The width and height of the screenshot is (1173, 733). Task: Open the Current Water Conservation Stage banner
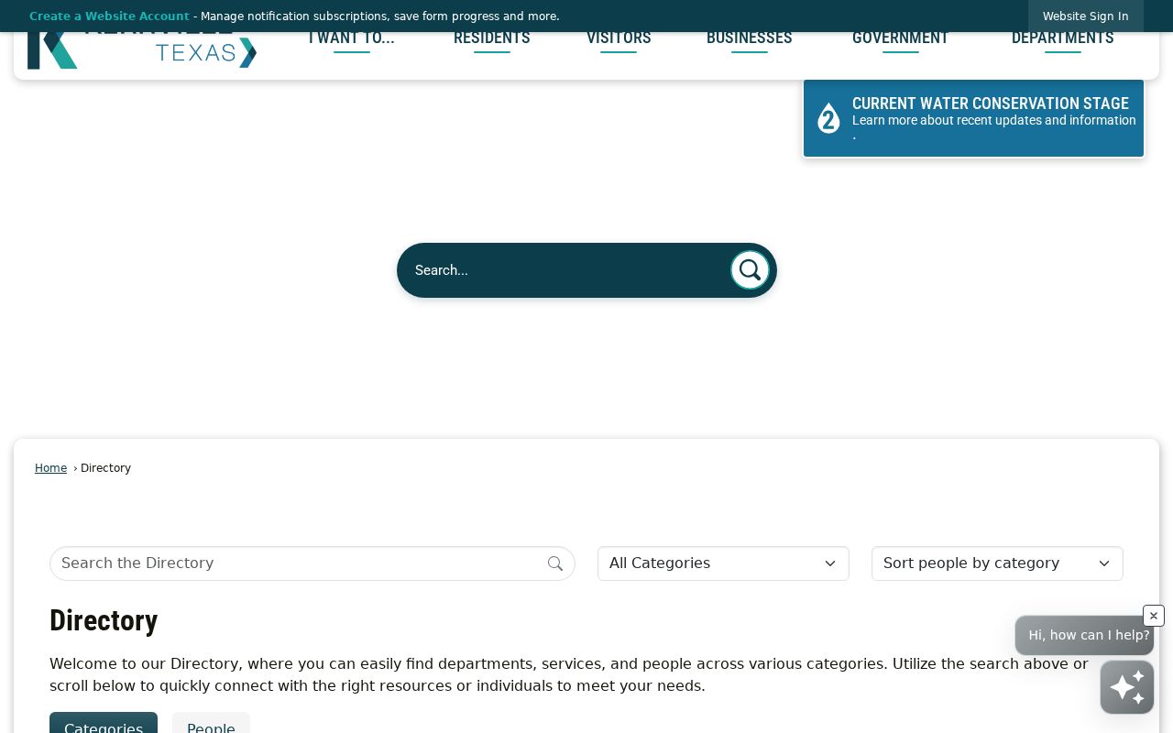pos(974,118)
